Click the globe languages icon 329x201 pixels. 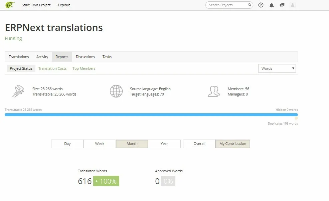click(116, 91)
